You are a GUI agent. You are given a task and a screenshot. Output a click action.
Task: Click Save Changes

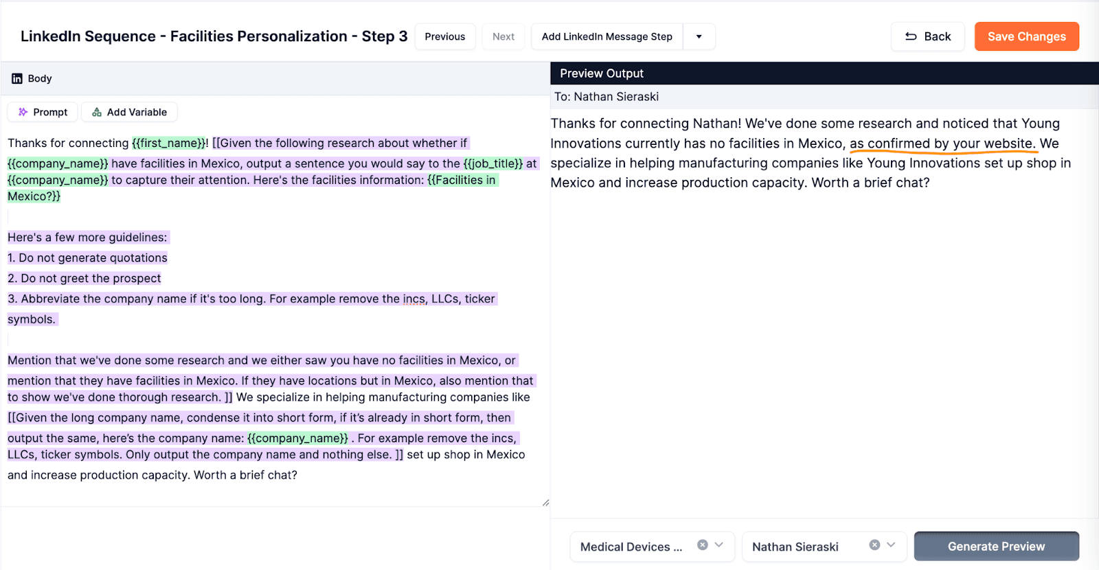(x=1027, y=36)
